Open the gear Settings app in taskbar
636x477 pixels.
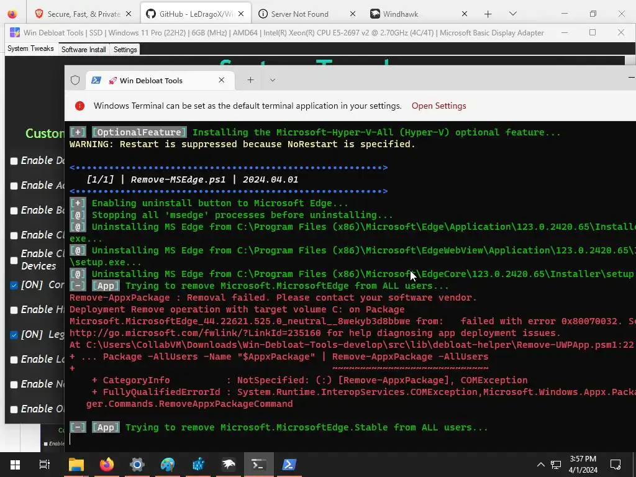[x=137, y=465]
